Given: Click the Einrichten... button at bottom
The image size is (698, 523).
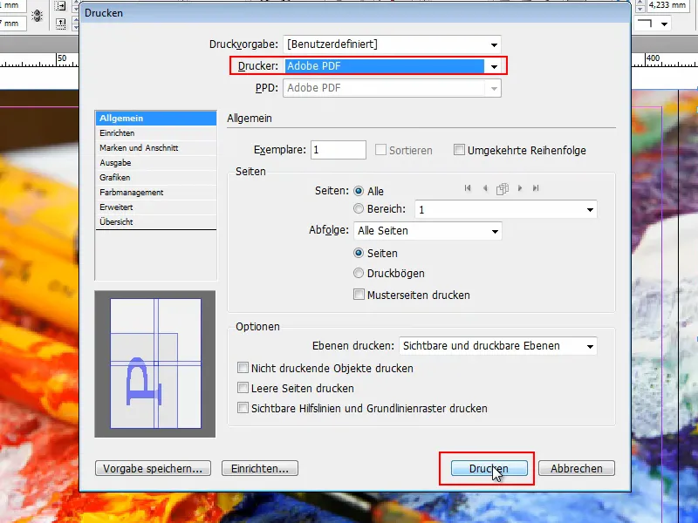Looking at the screenshot, I should (260, 468).
